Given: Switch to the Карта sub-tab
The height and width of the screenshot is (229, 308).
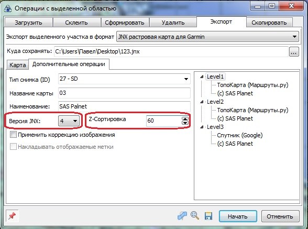Looking at the screenshot, I should coord(17,65).
